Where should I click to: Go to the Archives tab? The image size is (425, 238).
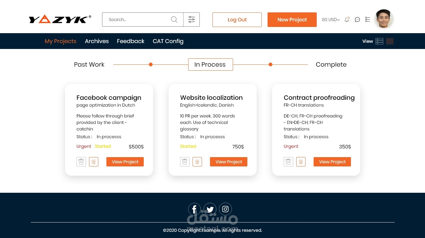(97, 41)
